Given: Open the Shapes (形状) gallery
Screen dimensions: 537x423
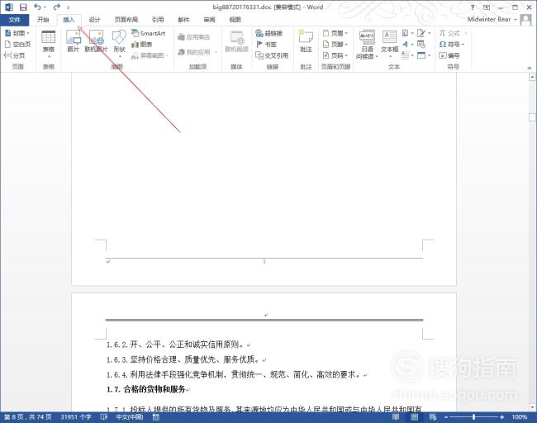Looking at the screenshot, I should (x=119, y=44).
